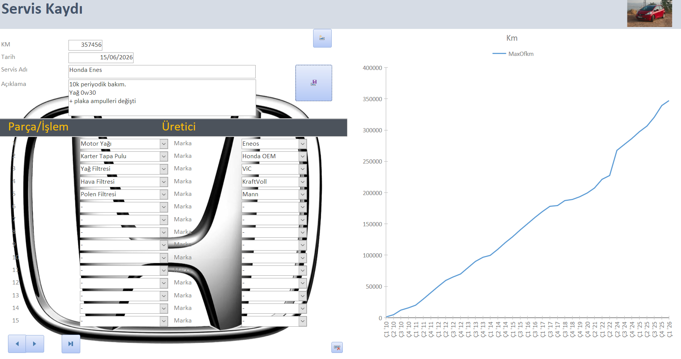Expand the Hava Filtresi part dropdown
This screenshot has width=681, height=359.
164,182
